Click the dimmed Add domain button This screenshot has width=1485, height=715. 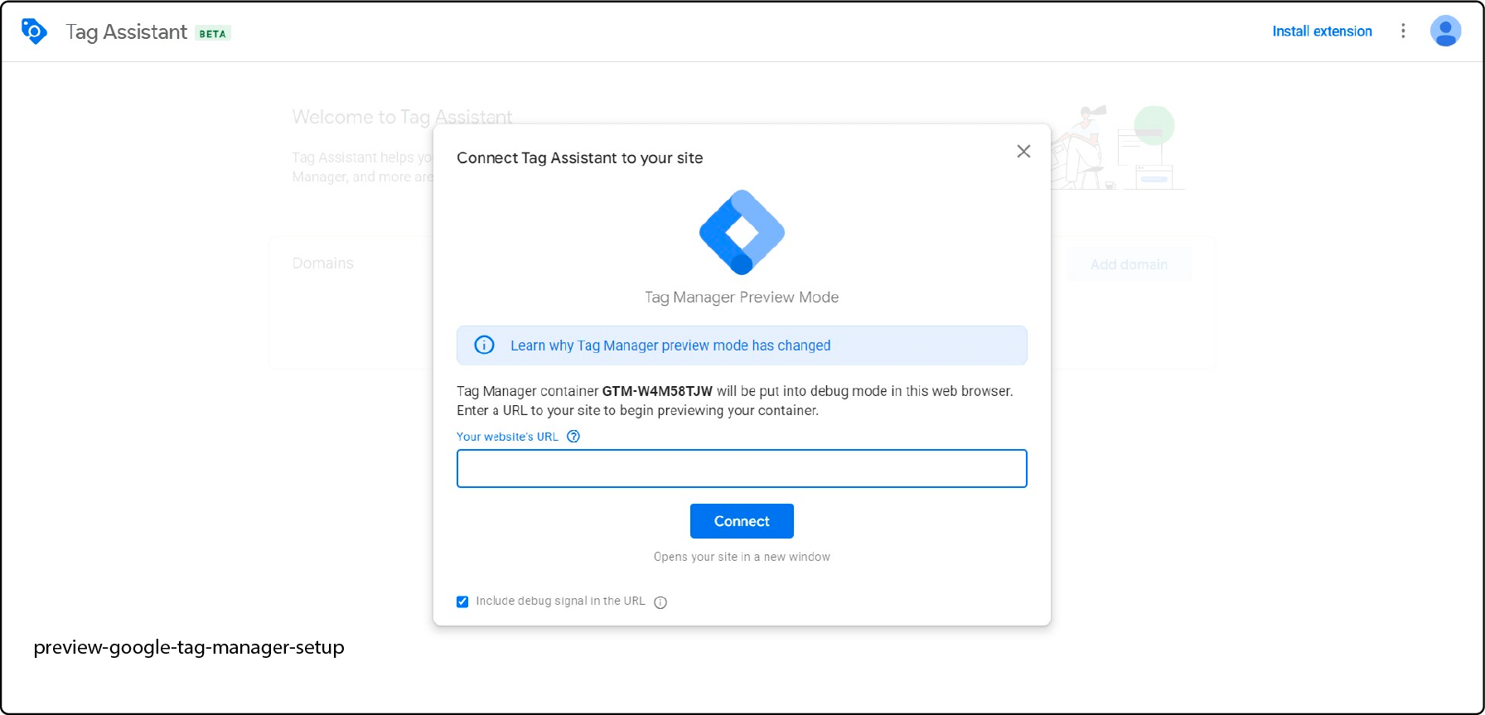[1129, 264]
